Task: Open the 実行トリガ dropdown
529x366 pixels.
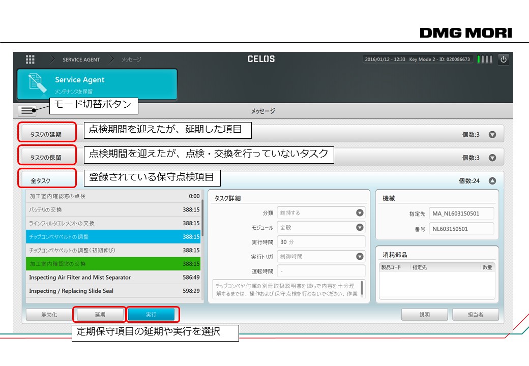Action: click(x=321, y=257)
